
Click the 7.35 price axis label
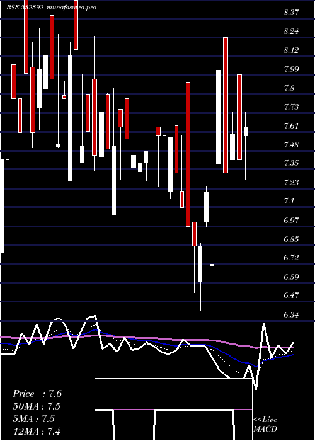tap(291, 163)
